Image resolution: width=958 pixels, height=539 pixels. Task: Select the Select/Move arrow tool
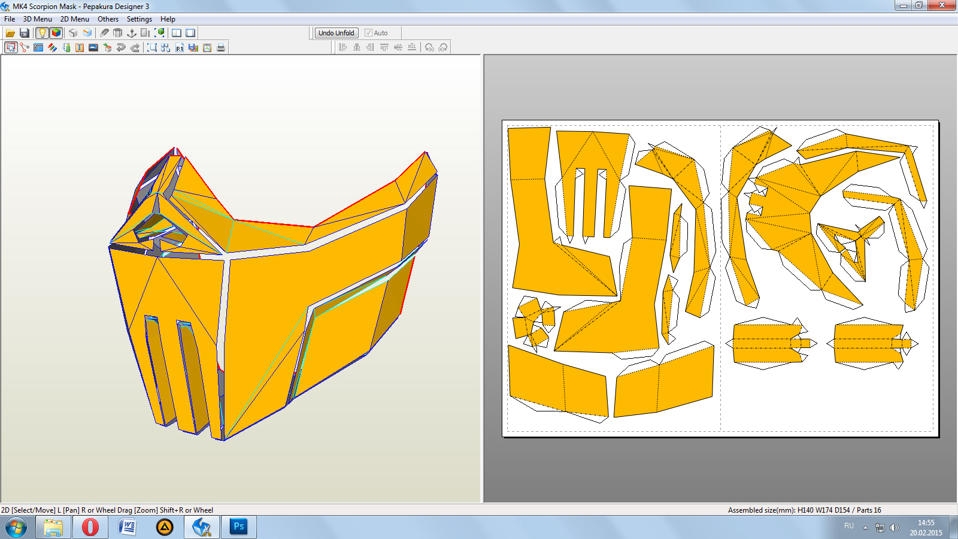coord(11,47)
